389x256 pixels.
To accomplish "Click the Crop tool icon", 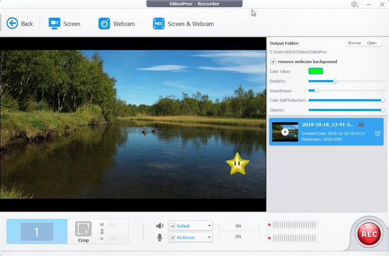I will point(83,229).
